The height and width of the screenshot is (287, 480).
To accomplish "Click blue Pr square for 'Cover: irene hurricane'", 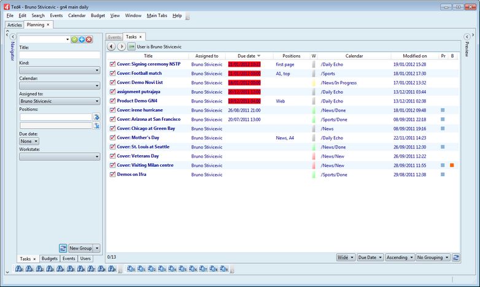I will click(443, 110).
